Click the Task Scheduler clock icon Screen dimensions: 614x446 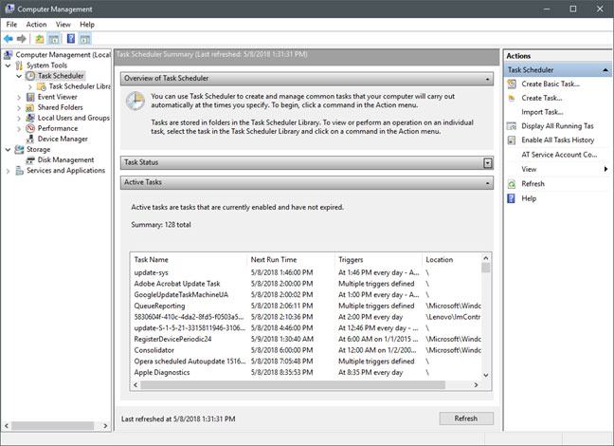point(30,76)
